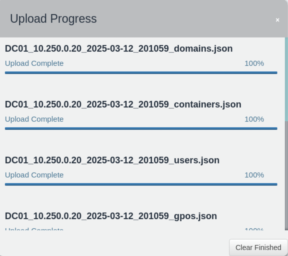
Task: Click the cut-off percentage for gpos.json
Action: 254,229
